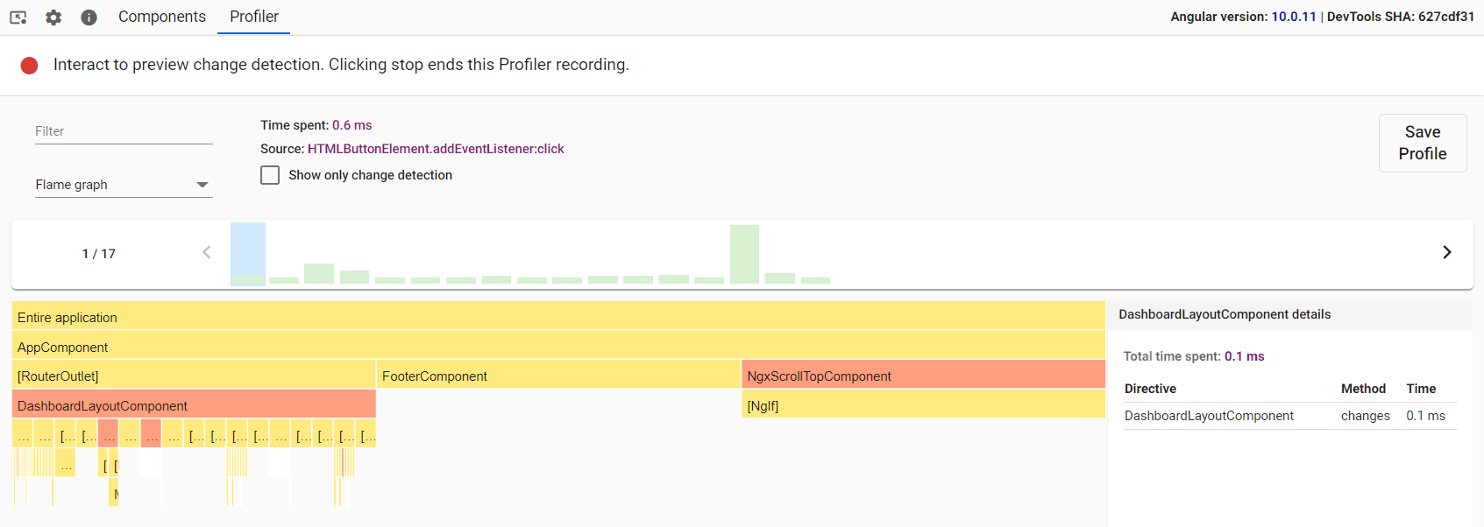Open the DevTools settings gear
1484x527 pixels.
click(x=53, y=17)
